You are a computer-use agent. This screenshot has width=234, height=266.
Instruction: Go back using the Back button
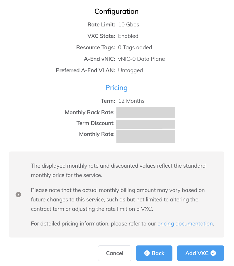[154, 253]
